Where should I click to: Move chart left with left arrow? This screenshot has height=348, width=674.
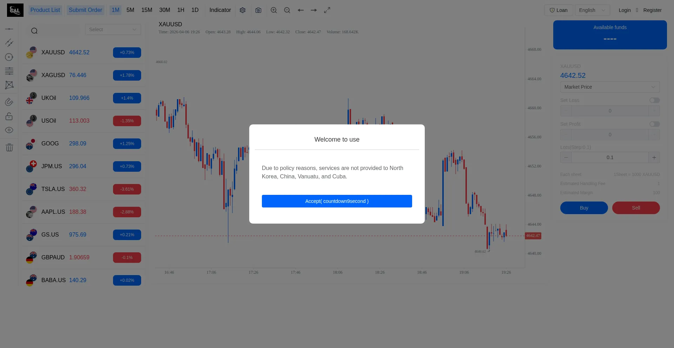pos(300,10)
